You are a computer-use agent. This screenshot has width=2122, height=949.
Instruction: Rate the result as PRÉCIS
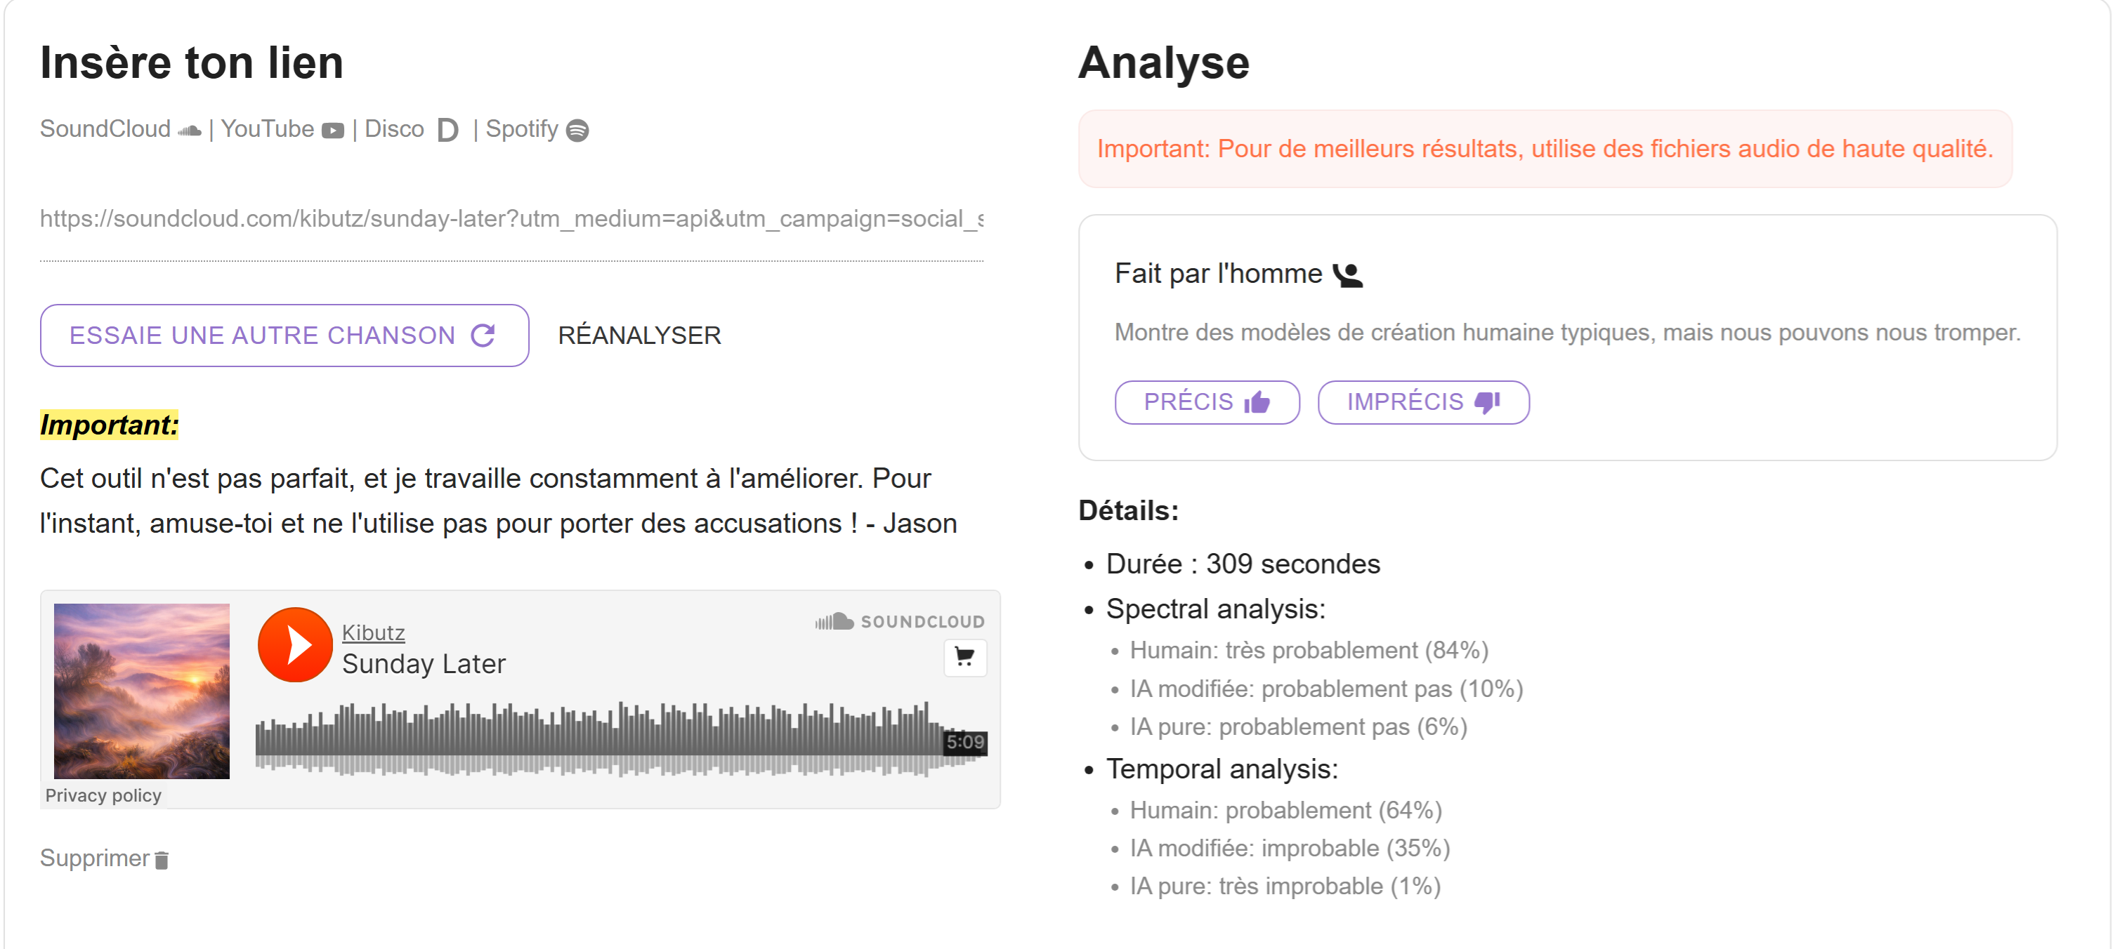click(x=1206, y=401)
